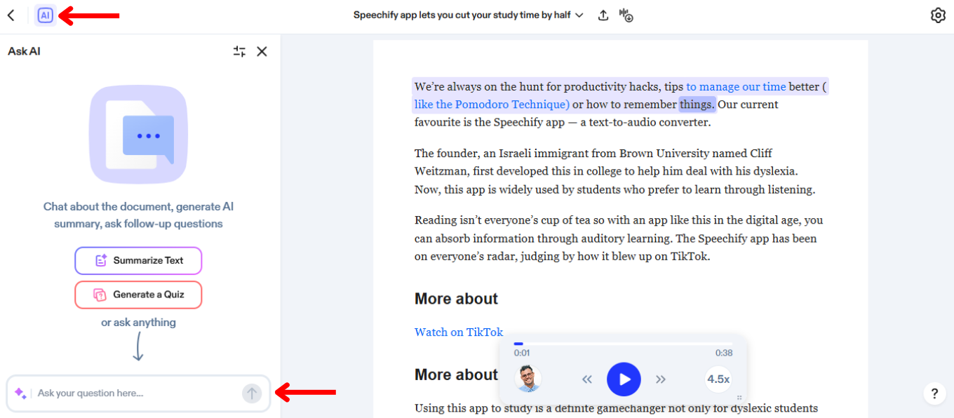Image resolution: width=954 pixels, height=418 pixels.
Task: Click the sparkle icon in the question field
Action: (x=21, y=393)
